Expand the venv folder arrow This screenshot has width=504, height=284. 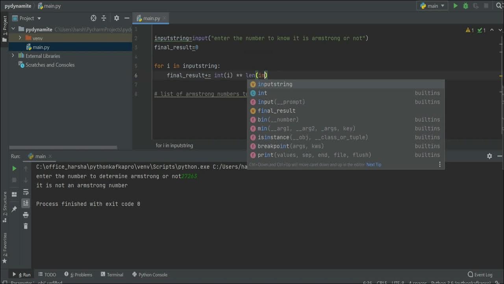coord(20,38)
